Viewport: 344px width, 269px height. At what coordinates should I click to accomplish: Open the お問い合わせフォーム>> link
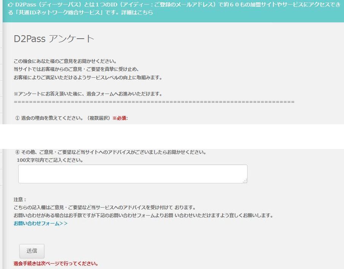click(x=41, y=224)
